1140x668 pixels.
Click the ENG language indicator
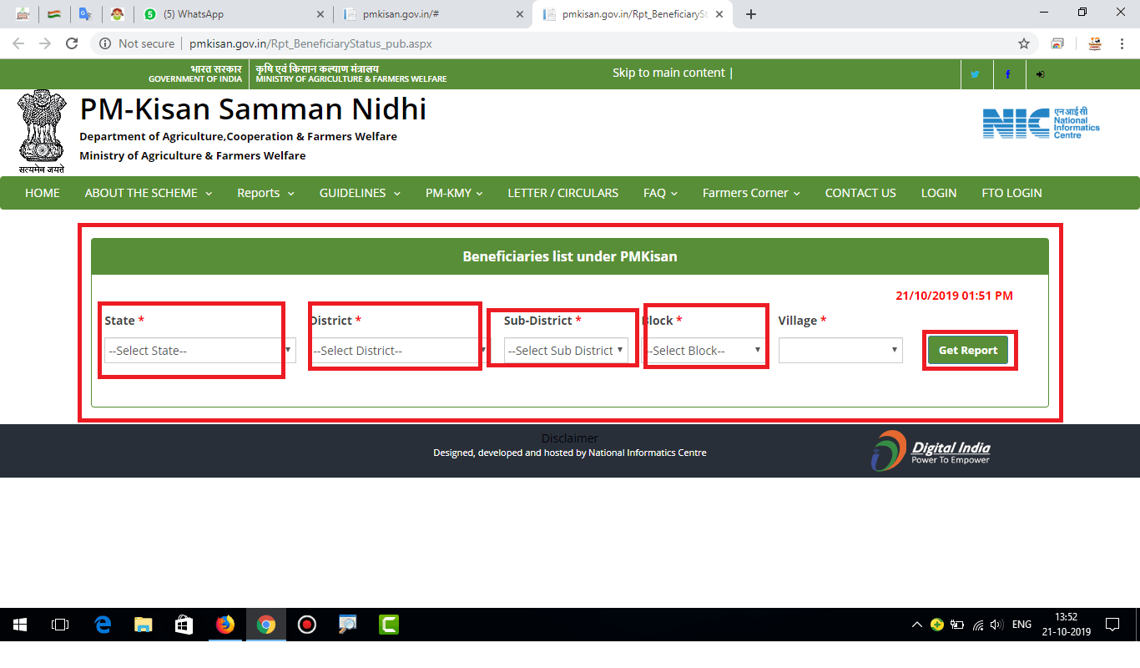tap(1021, 625)
